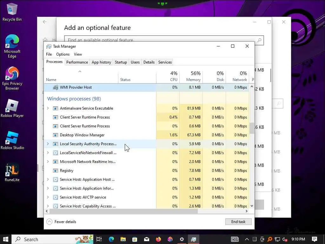This screenshot has height=244, width=325.
Task: Click the LocalServiceNoNetworkFirewall gear icon
Action: point(55,153)
